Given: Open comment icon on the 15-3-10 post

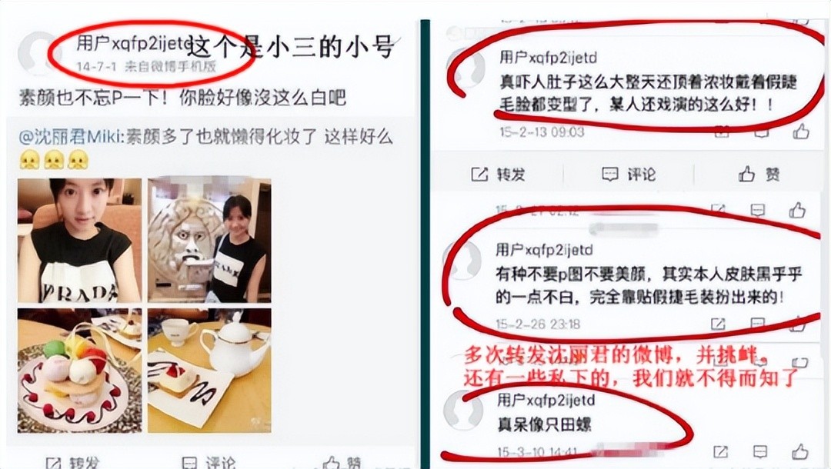Looking at the screenshot, I should point(760,451).
